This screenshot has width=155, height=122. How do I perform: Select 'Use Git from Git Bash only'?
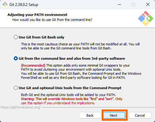click(16, 37)
